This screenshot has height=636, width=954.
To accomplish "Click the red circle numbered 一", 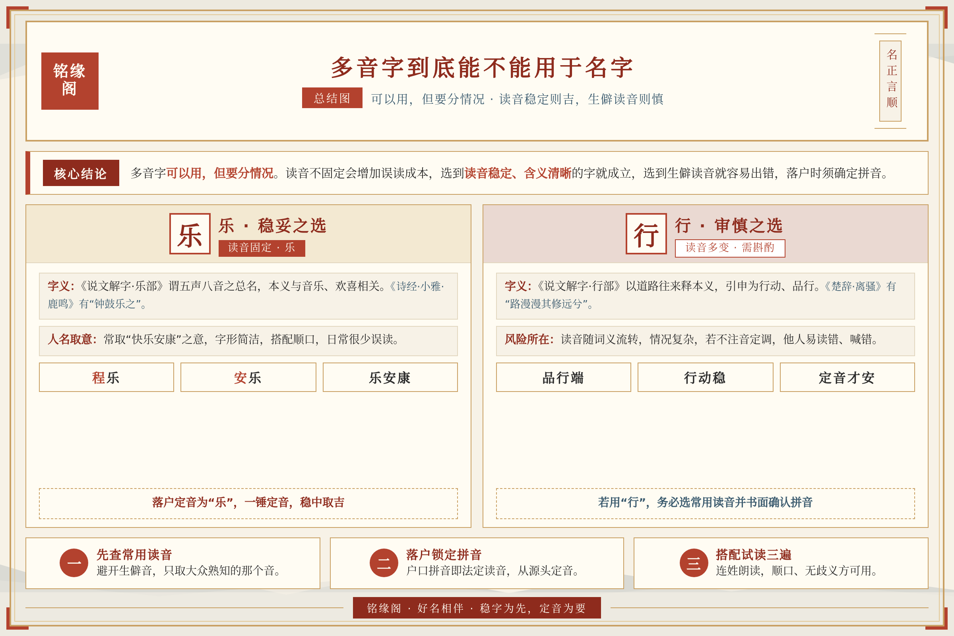I will point(74,563).
